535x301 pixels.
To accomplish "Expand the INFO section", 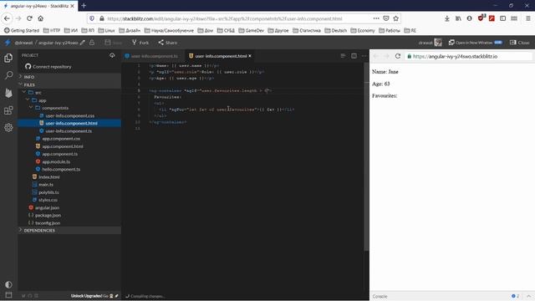I will 69,77.
